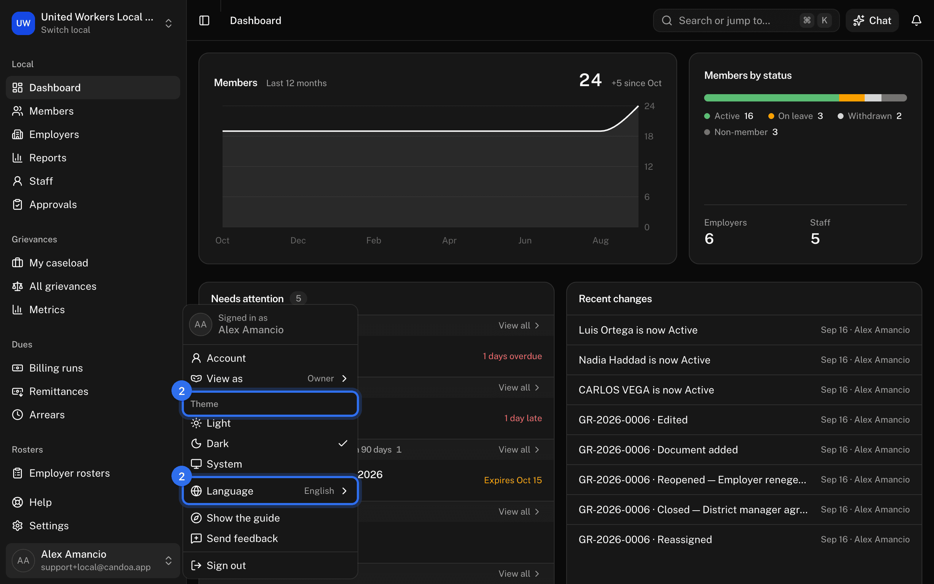Click the Approvals clipboard icon

click(x=18, y=204)
